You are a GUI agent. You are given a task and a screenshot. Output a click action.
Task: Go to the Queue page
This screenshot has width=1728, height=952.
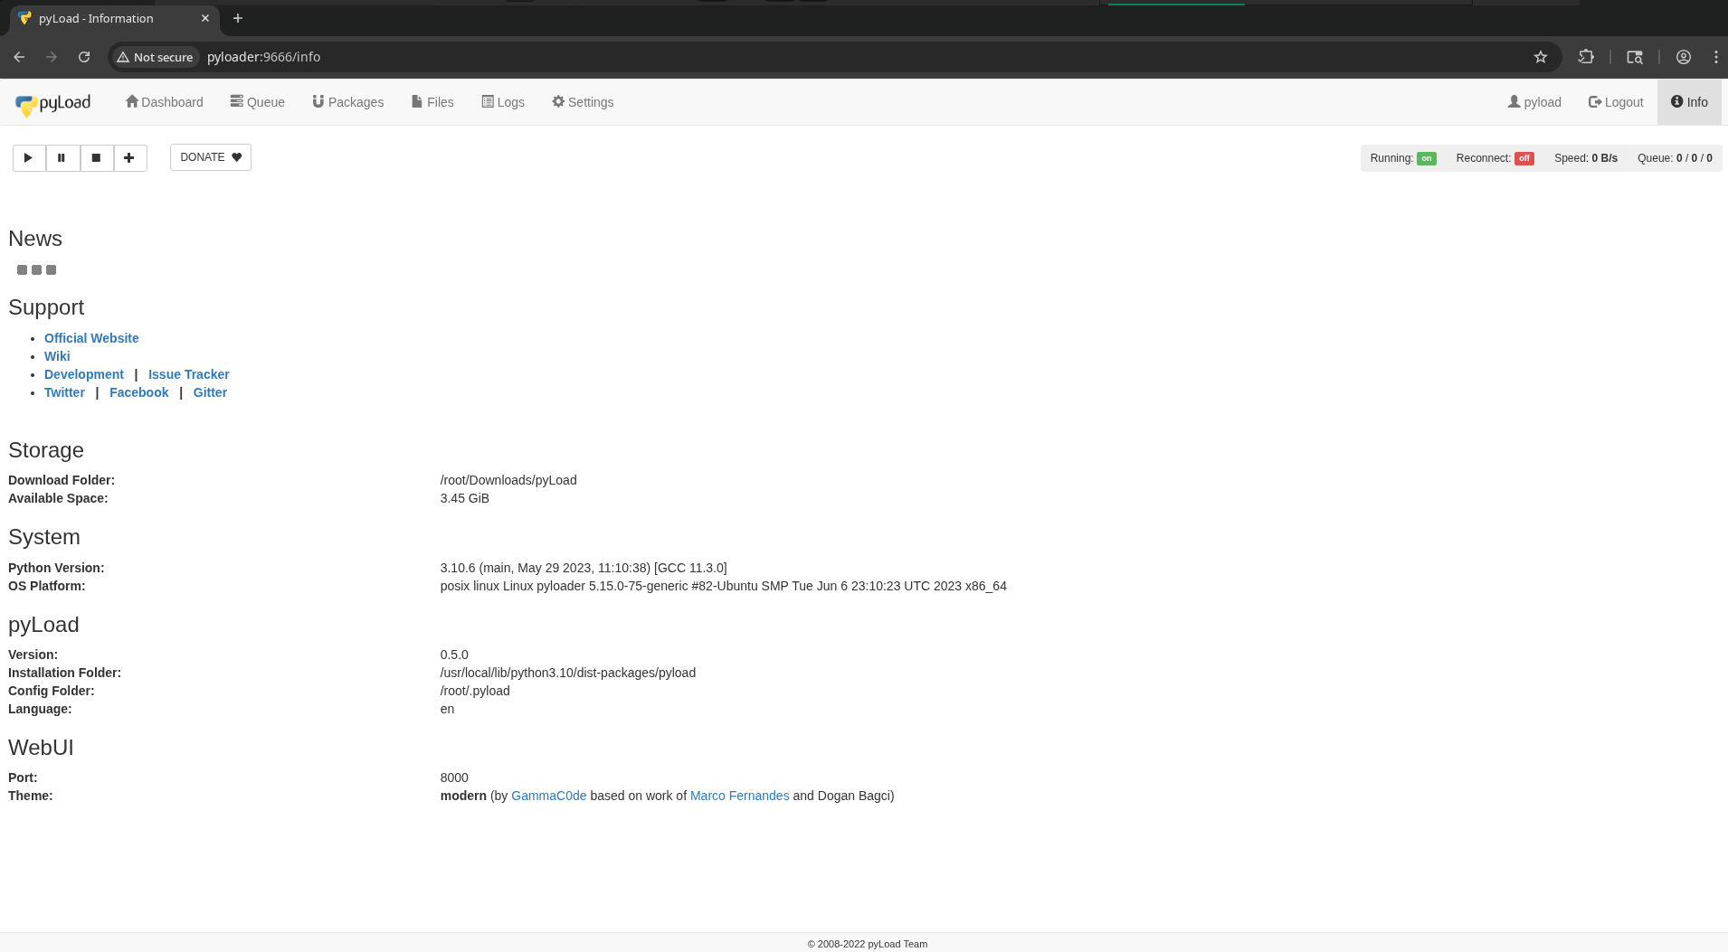pyautogui.click(x=257, y=102)
